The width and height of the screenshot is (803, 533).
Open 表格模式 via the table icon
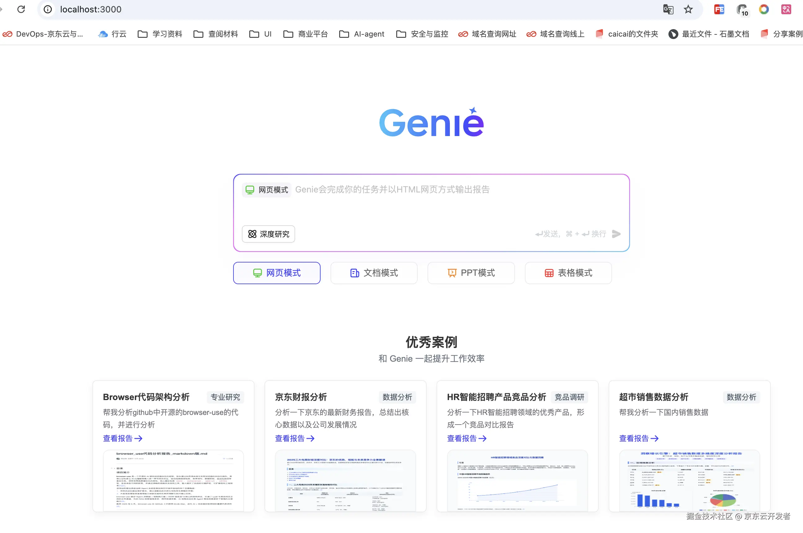click(x=549, y=273)
